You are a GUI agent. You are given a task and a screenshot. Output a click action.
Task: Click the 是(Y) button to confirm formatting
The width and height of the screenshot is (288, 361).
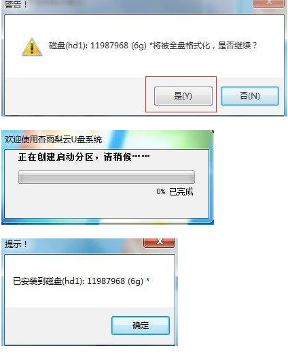[x=183, y=96]
